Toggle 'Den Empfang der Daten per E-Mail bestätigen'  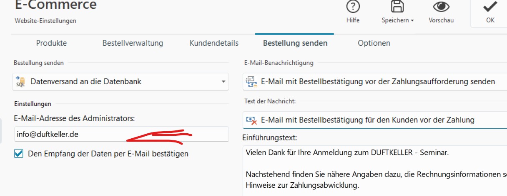point(19,154)
